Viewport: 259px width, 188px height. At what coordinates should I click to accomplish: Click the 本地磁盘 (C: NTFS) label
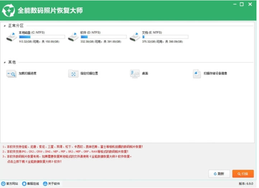[32, 33]
